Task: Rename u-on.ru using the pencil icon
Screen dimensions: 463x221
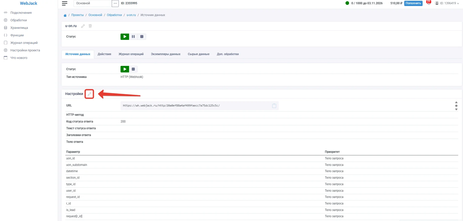Action: click(x=83, y=26)
